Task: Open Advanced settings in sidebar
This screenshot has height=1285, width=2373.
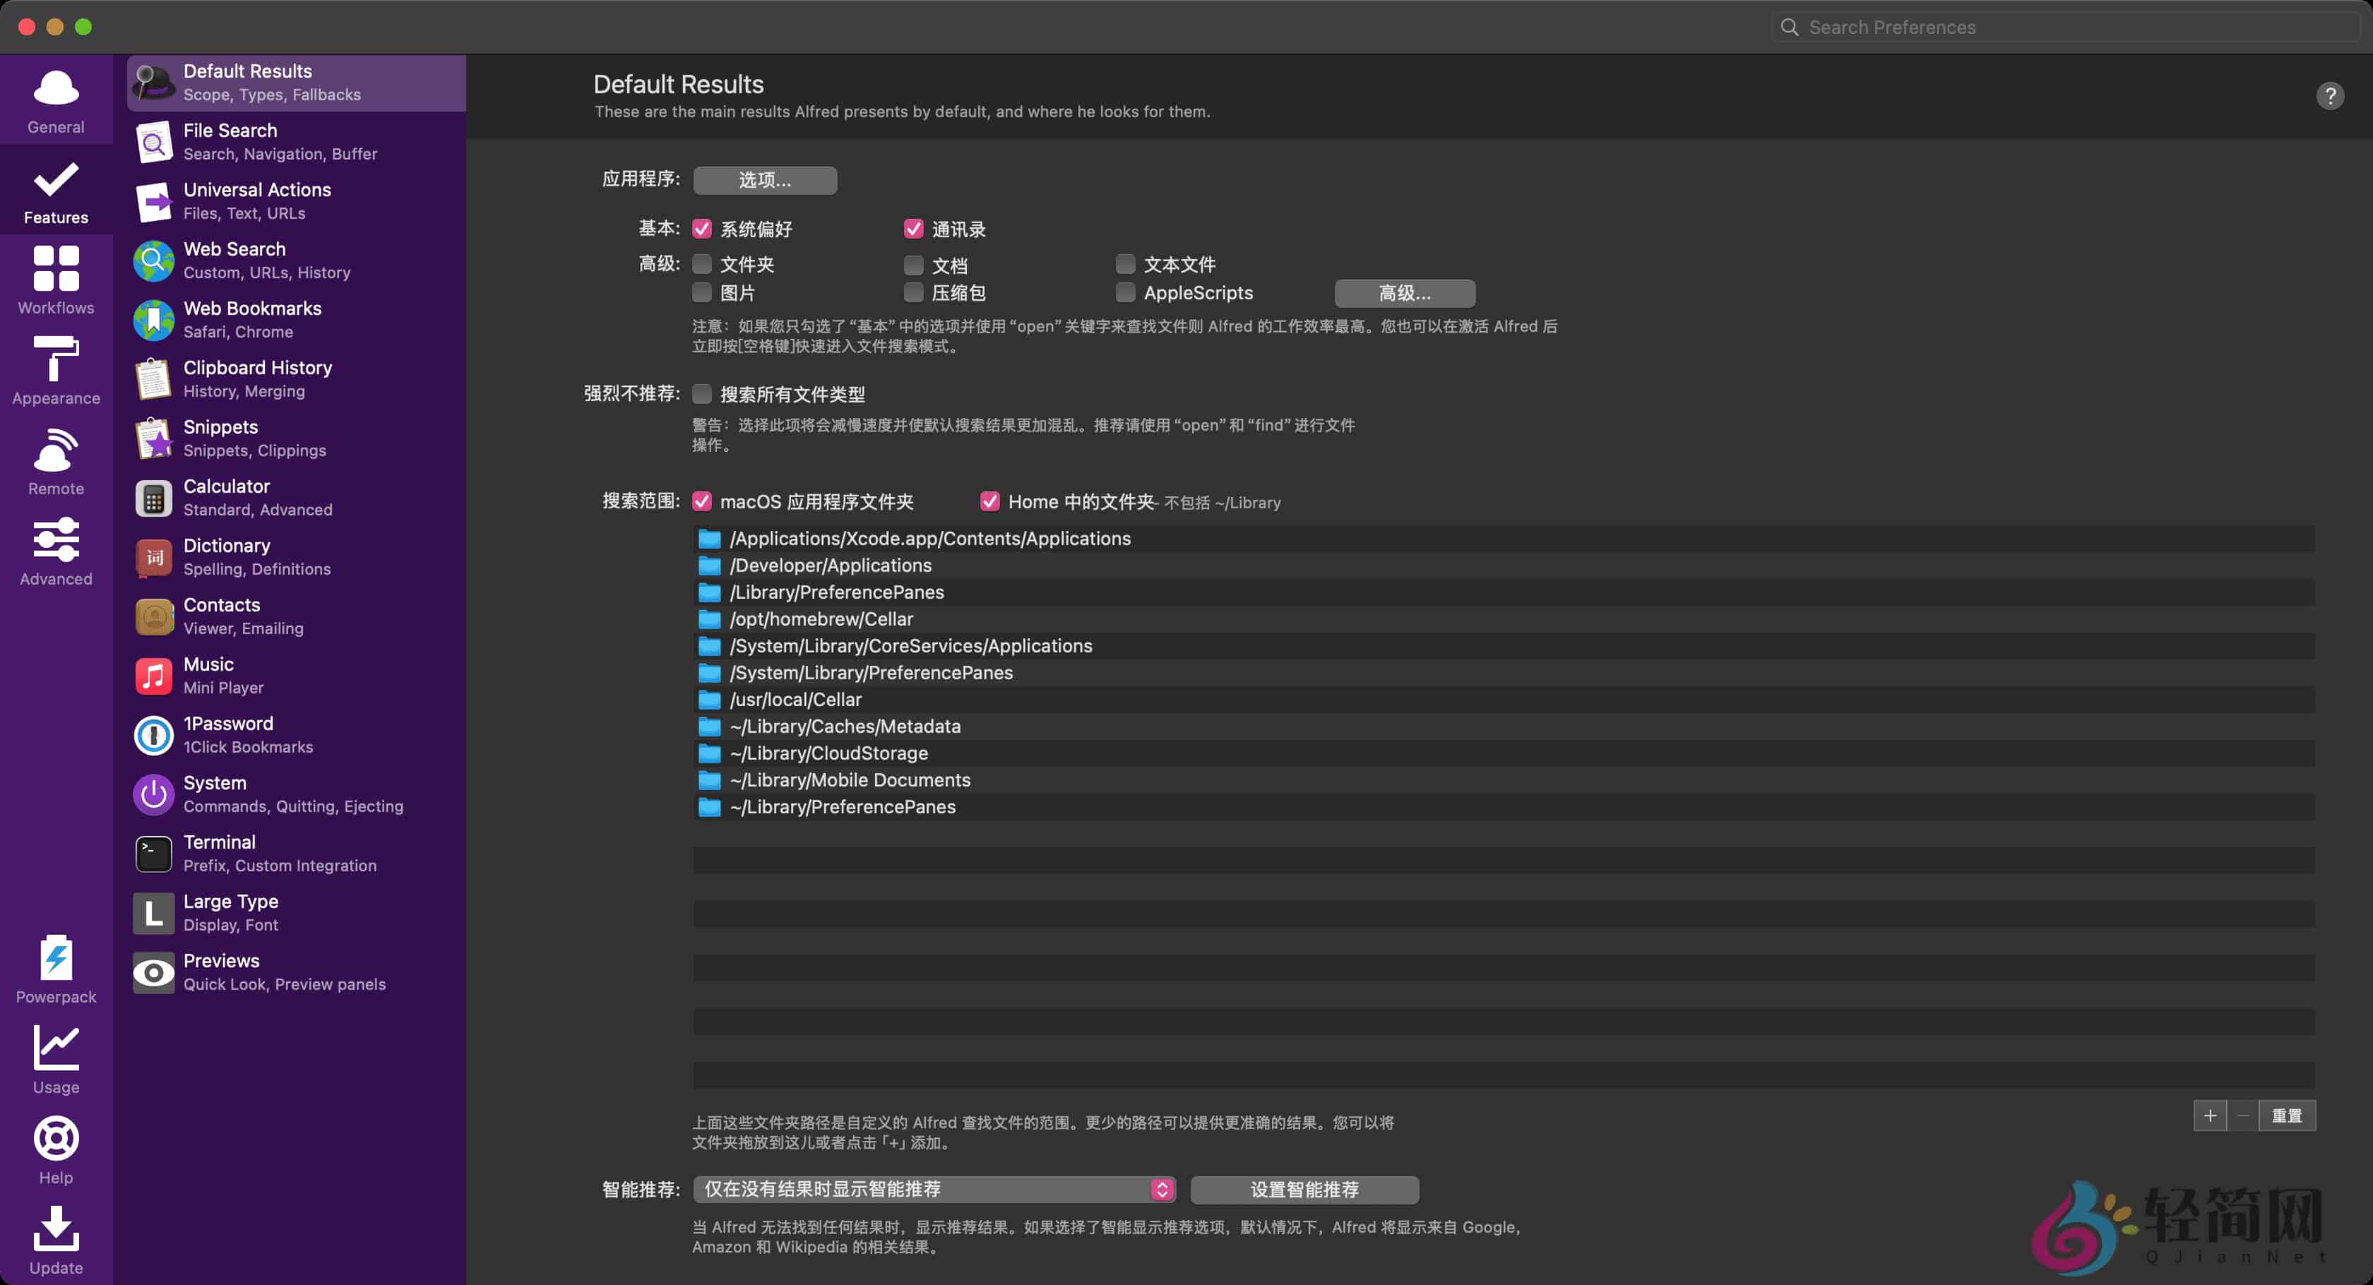Action: [55, 548]
